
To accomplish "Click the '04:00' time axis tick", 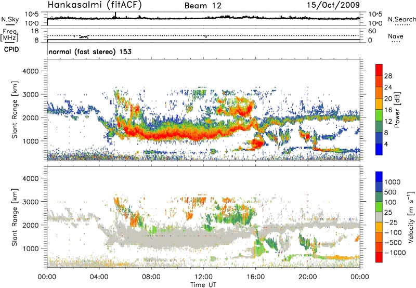I will 99,277.
